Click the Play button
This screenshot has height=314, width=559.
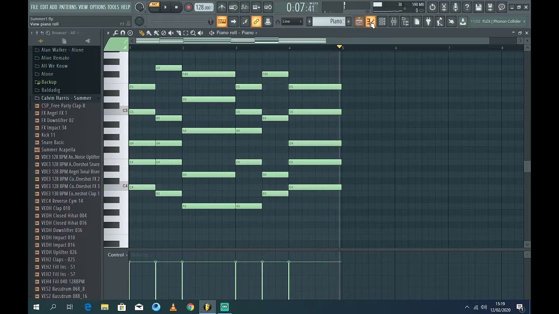tap(165, 7)
